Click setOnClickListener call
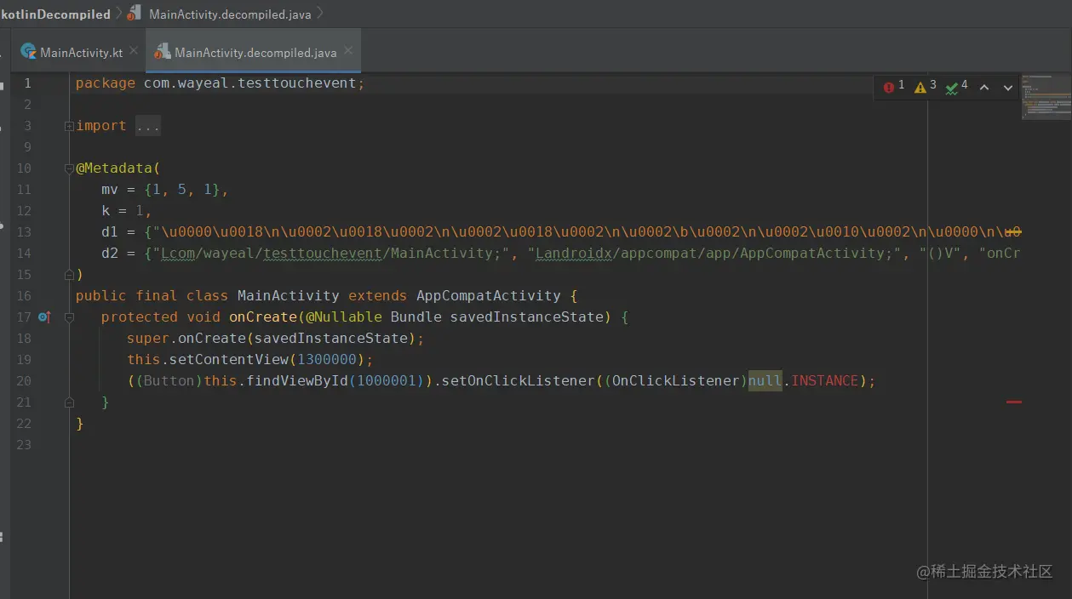 point(519,381)
